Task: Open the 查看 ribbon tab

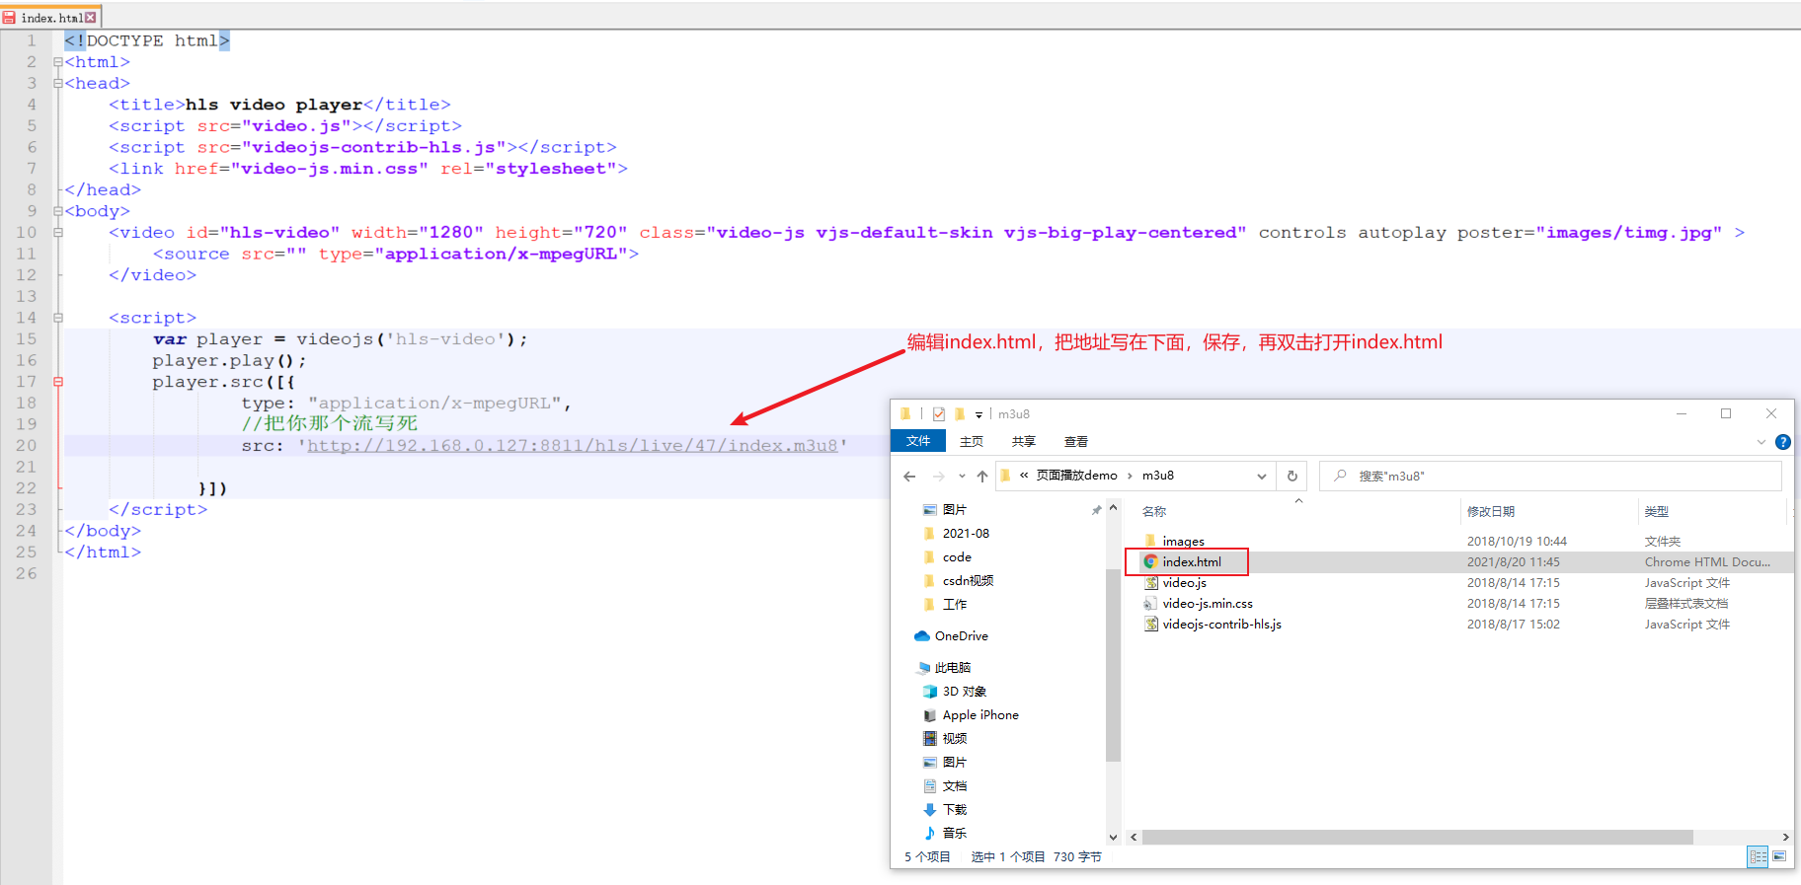Action: pyautogui.click(x=1076, y=441)
